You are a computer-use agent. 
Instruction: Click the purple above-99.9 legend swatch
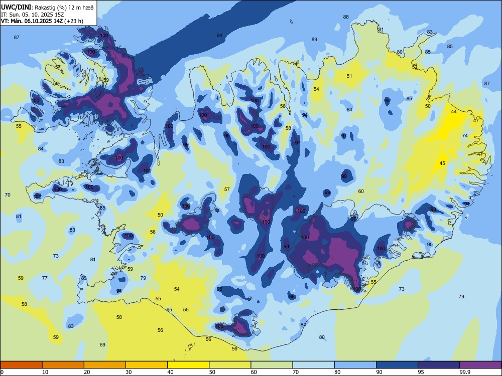pyautogui.click(x=480, y=365)
